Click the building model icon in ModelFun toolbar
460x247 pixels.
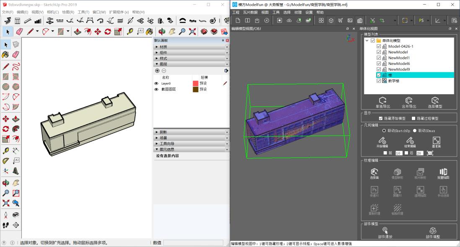tap(360, 21)
